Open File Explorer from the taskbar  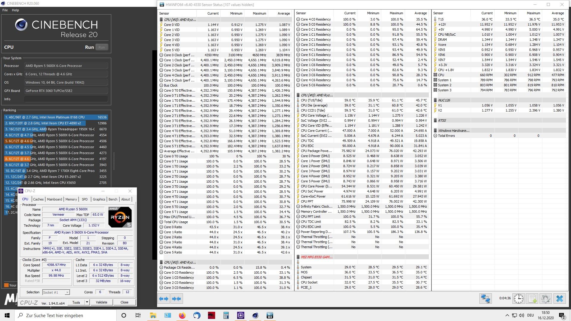(153, 315)
